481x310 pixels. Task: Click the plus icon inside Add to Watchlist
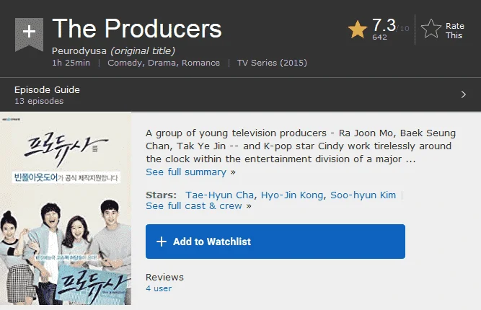(162, 242)
